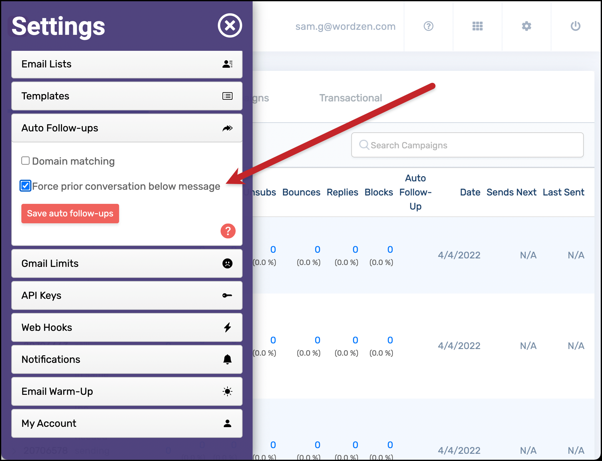Click the Email Warm-Up sun icon
Screen dimensions: 602x461
227,391
